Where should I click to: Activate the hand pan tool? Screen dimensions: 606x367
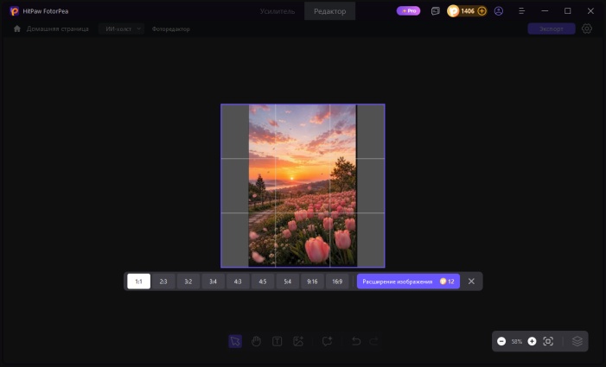pyautogui.click(x=256, y=341)
